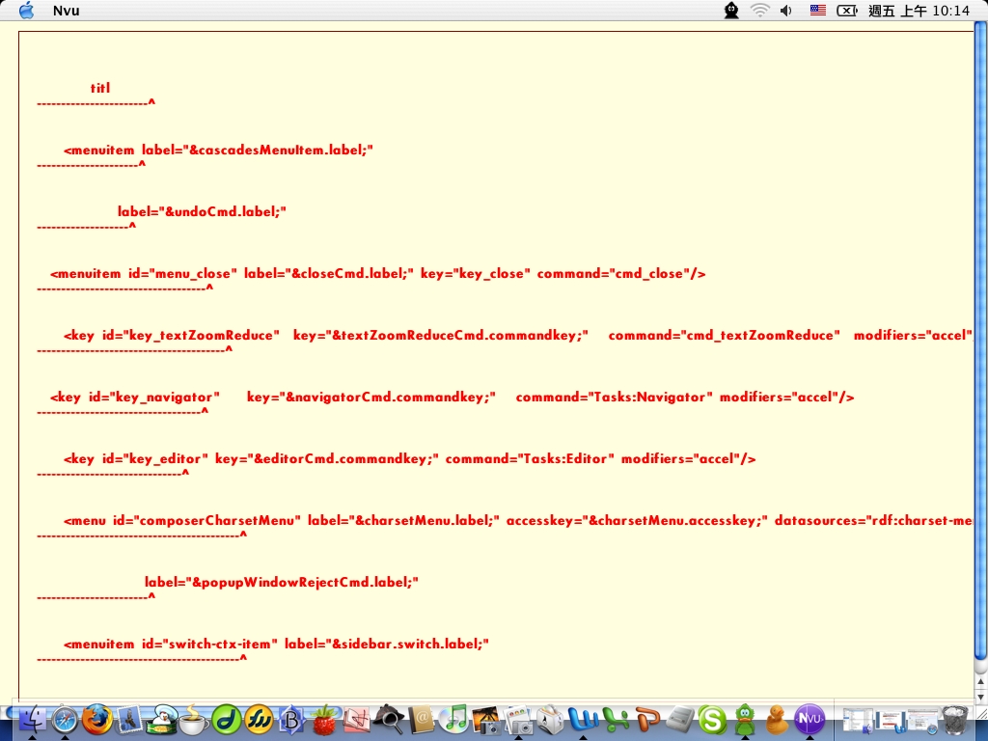Open iTunes from the Dock
Screen dimensions: 988x741
point(453,719)
